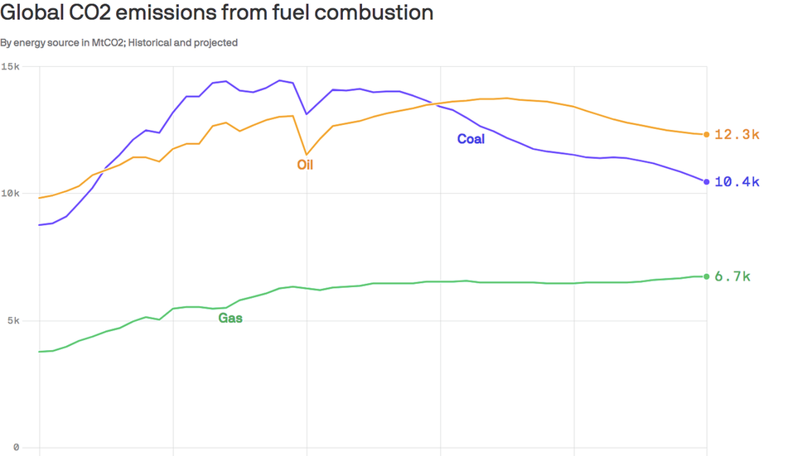812x456 pixels.
Task: Select the Coal line label
Action: [471, 138]
